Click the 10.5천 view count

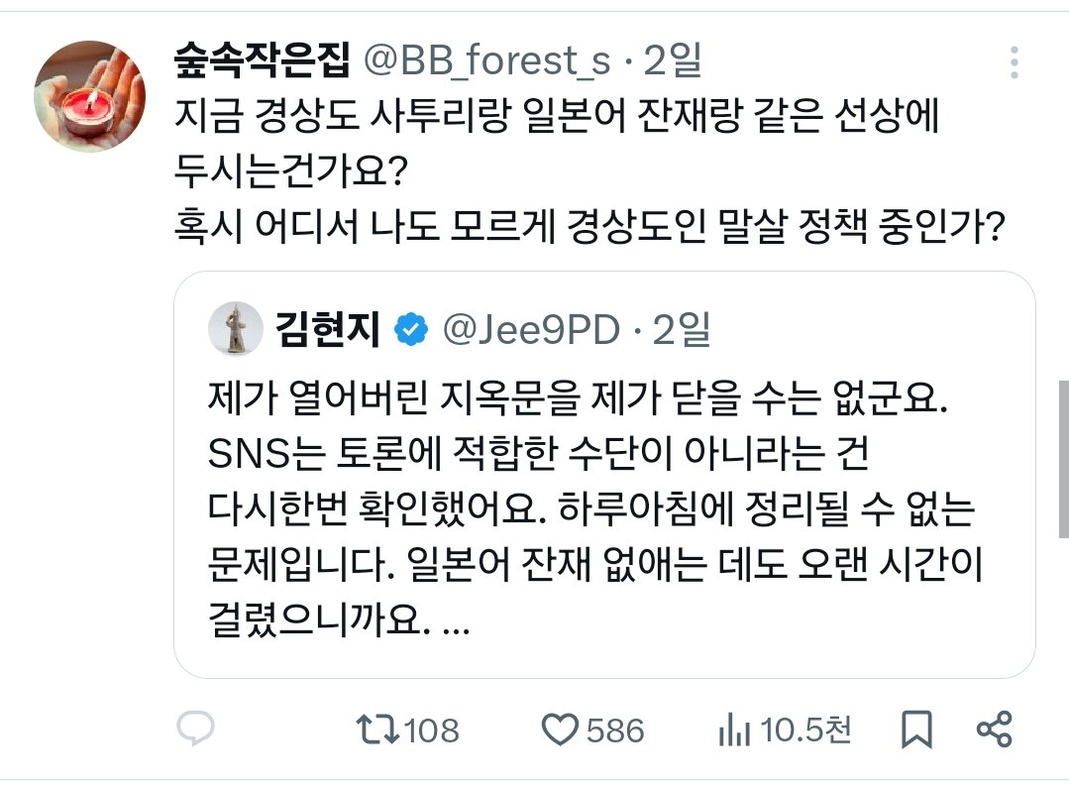pyautogui.click(x=805, y=730)
